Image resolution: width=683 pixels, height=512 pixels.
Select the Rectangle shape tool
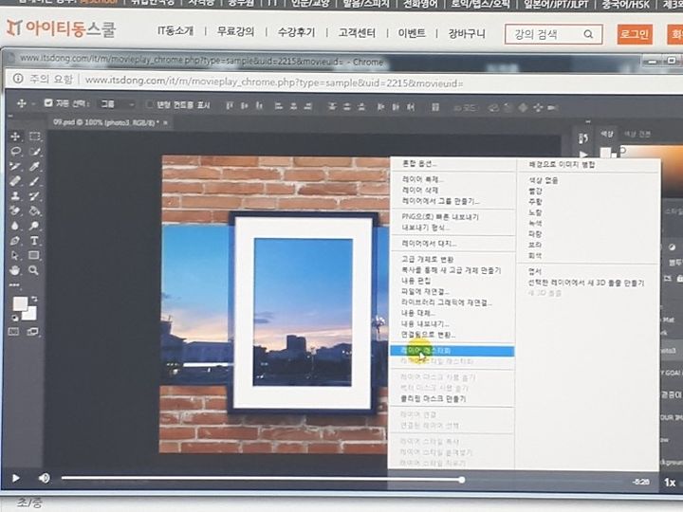point(34,255)
